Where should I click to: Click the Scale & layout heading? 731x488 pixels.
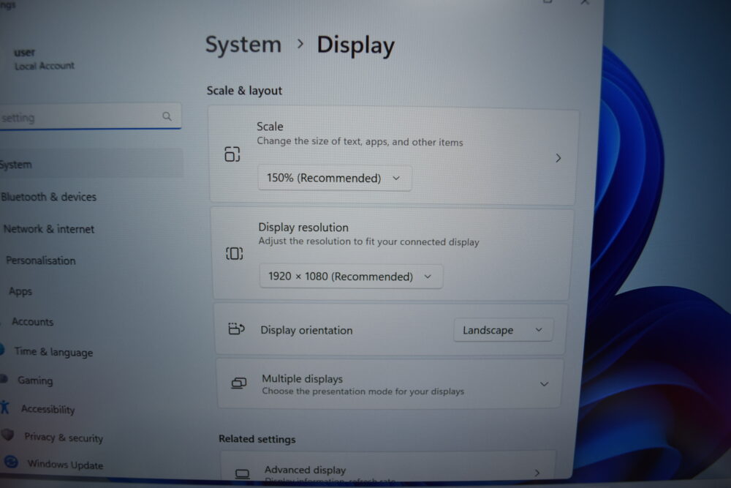[x=244, y=91]
